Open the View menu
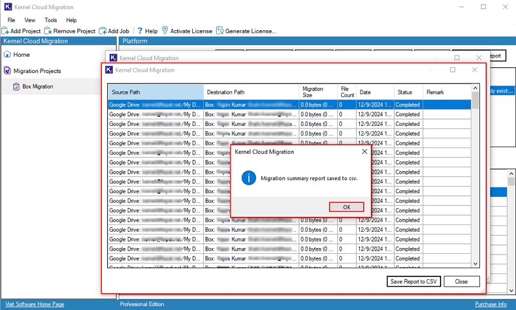 (x=30, y=20)
